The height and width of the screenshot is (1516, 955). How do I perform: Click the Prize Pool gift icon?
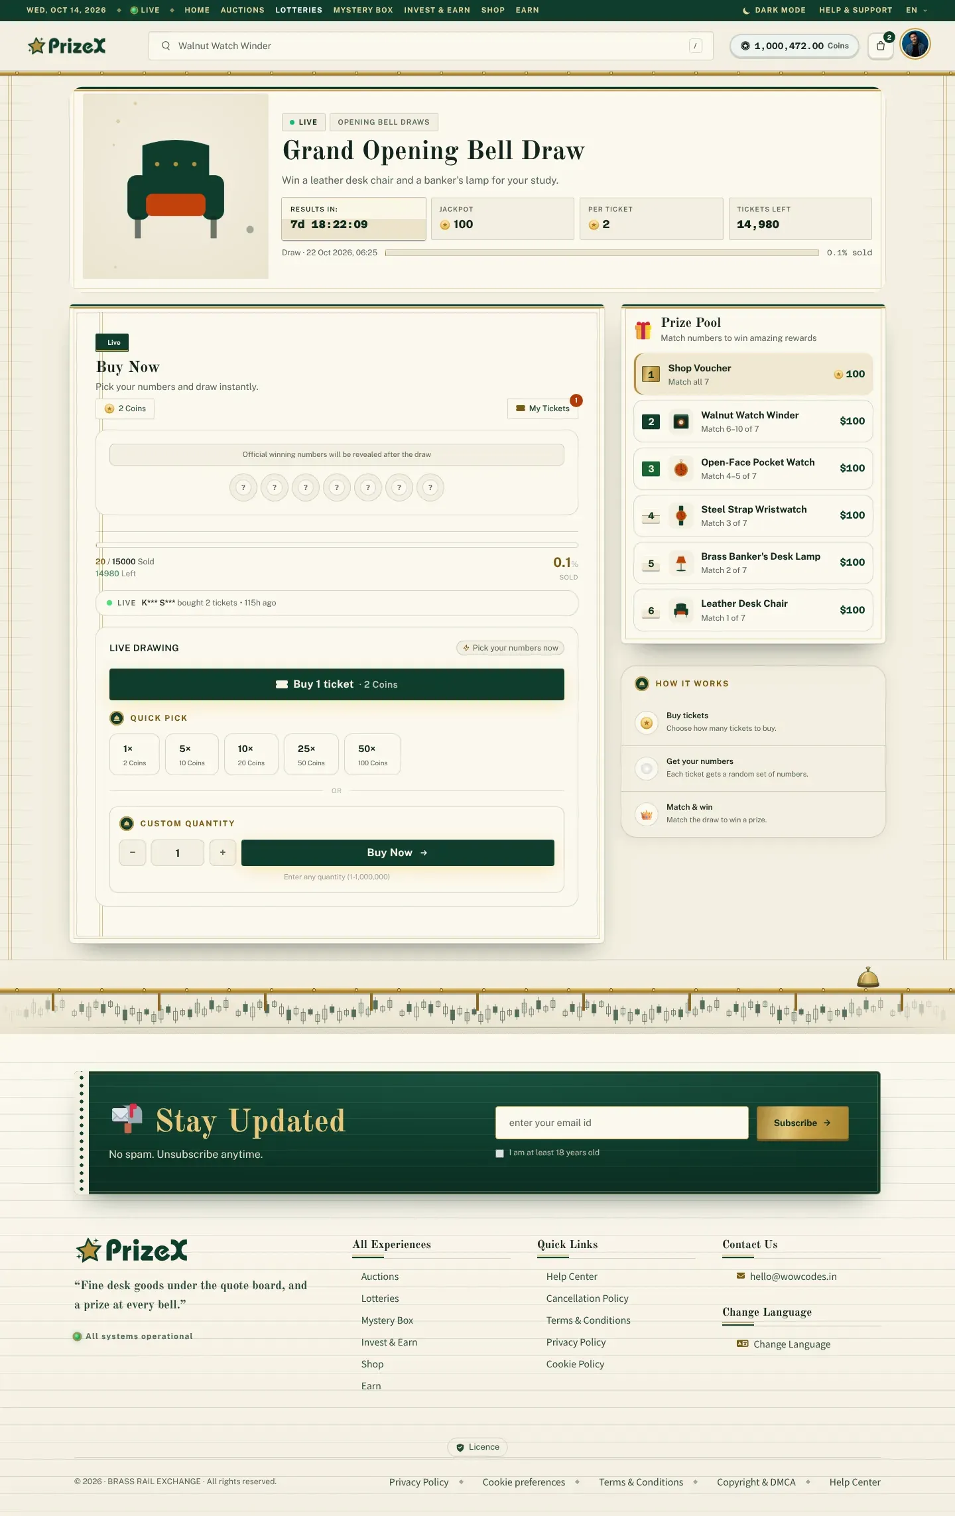click(x=643, y=330)
